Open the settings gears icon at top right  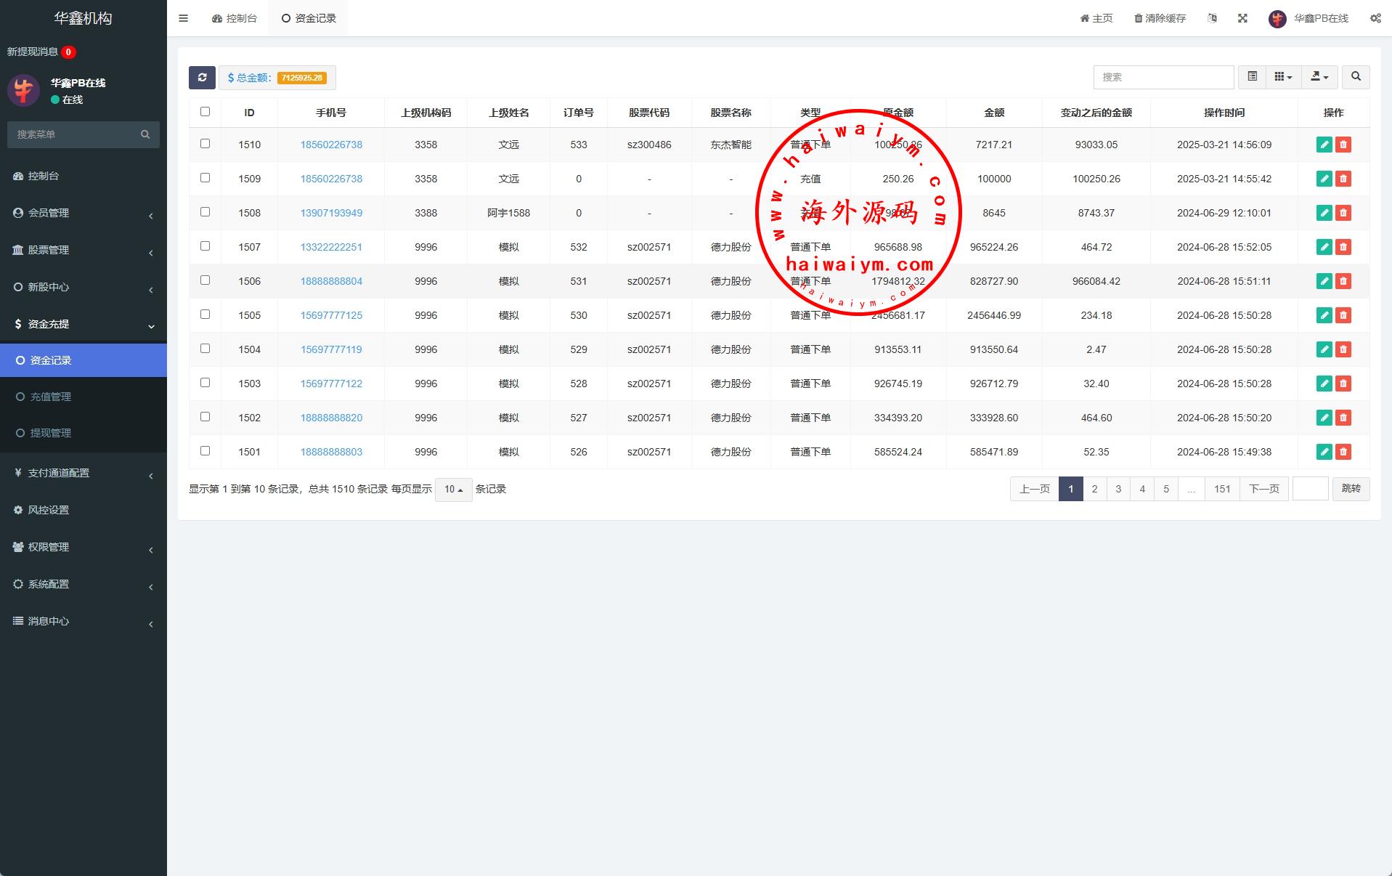pyautogui.click(x=1375, y=18)
